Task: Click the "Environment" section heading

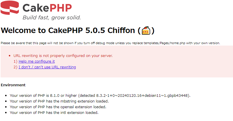Action: coord(13,85)
